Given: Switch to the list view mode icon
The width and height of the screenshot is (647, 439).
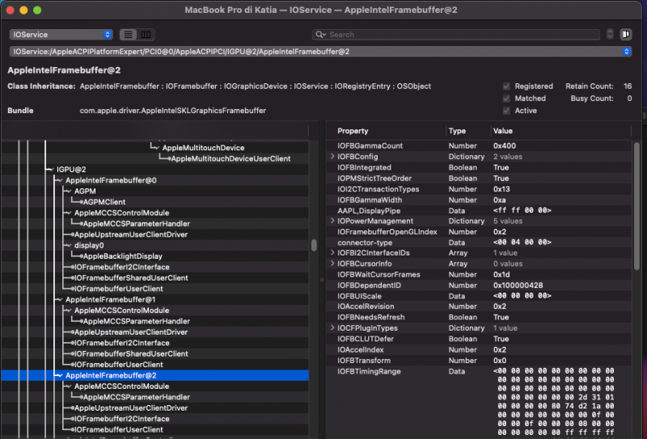Looking at the screenshot, I should point(129,35).
